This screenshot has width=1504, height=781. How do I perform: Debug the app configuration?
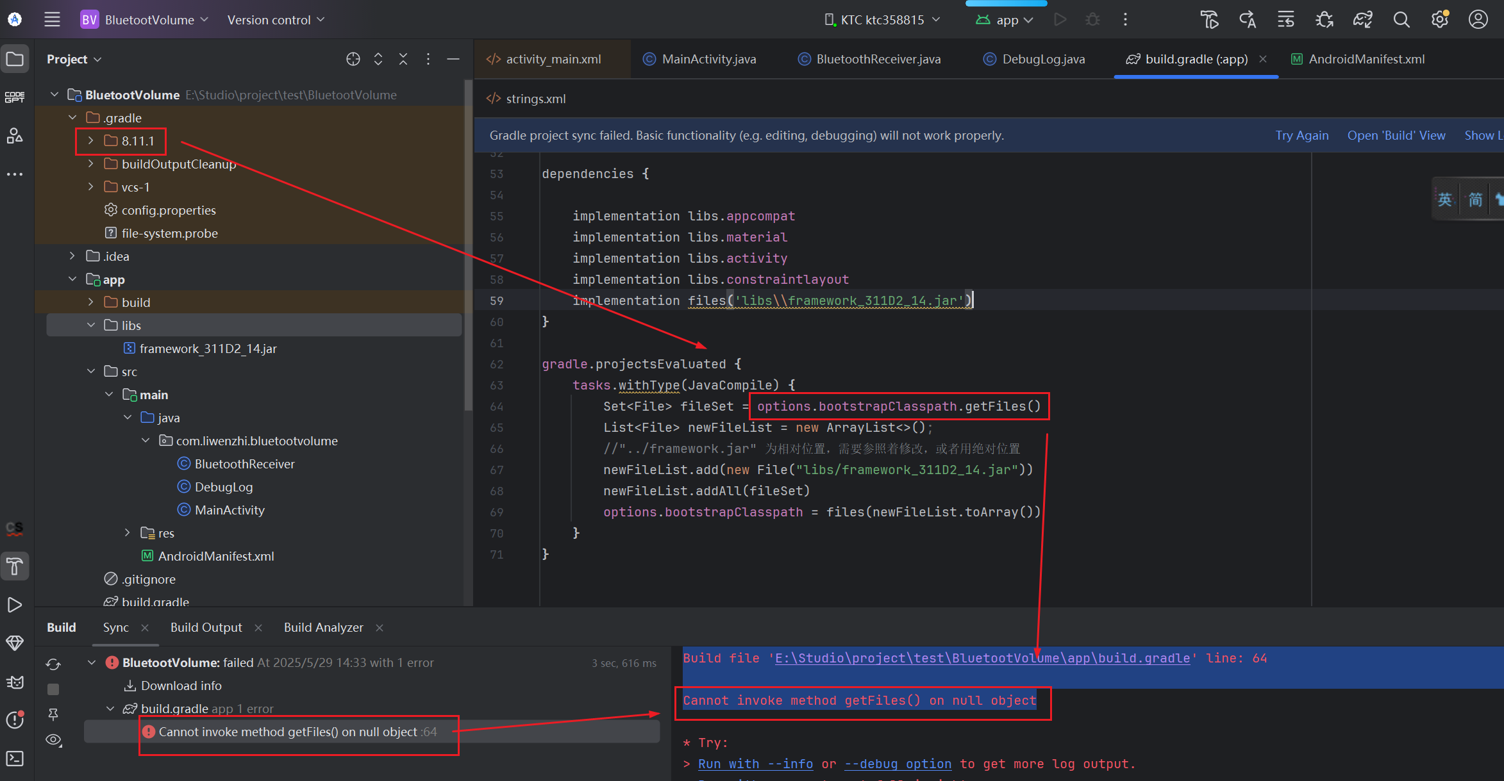[x=1093, y=20]
